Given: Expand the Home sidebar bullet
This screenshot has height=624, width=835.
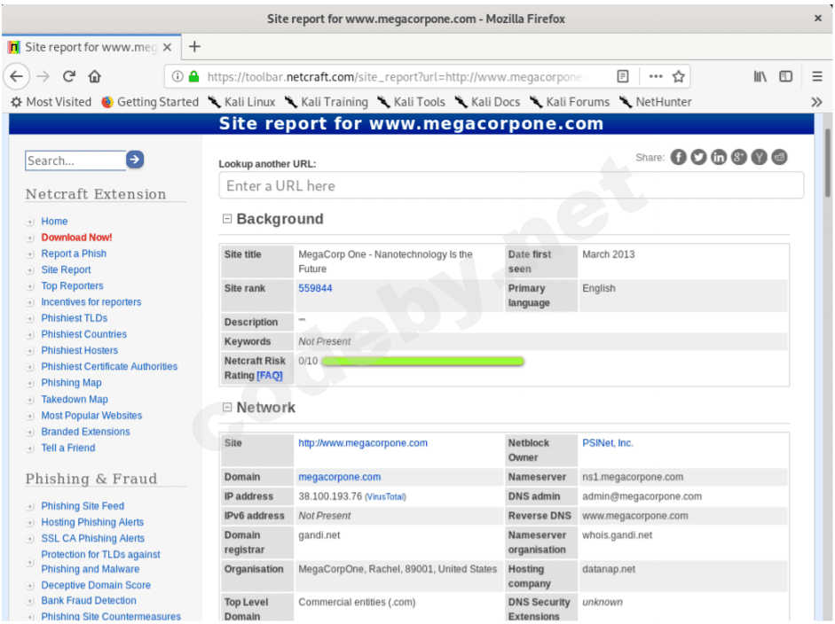Looking at the screenshot, I should pos(30,222).
